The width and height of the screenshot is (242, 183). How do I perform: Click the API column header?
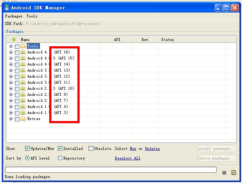(x=117, y=40)
